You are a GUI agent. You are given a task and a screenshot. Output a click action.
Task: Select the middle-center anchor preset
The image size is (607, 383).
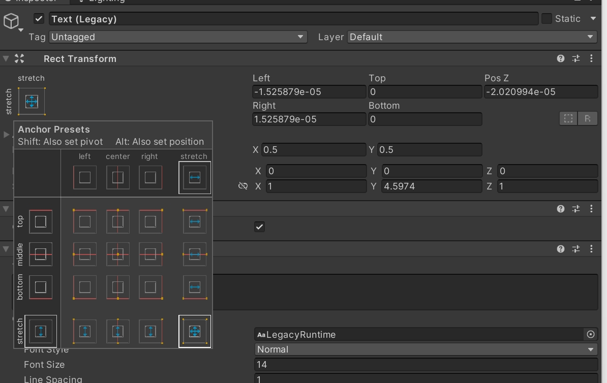(117, 254)
